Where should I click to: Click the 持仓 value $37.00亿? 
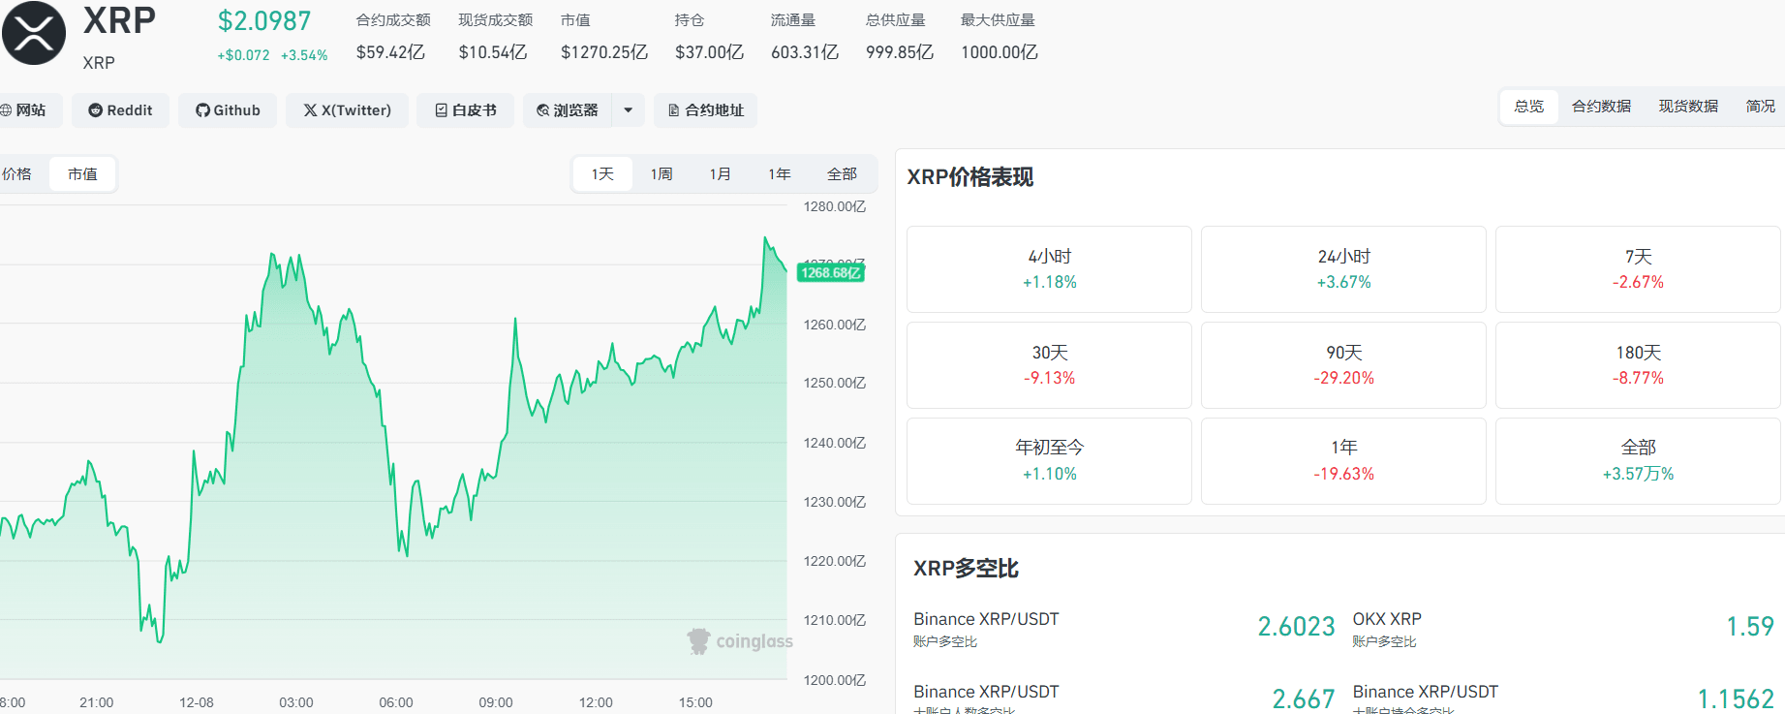pyautogui.click(x=709, y=52)
